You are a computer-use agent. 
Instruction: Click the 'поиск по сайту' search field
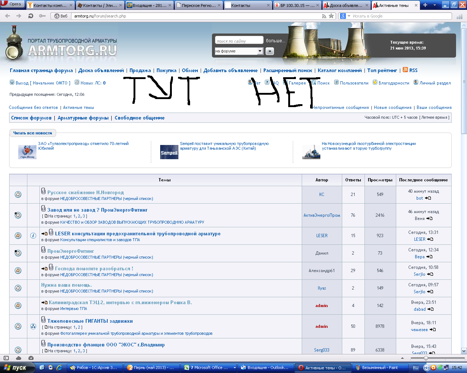(x=239, y=41)
